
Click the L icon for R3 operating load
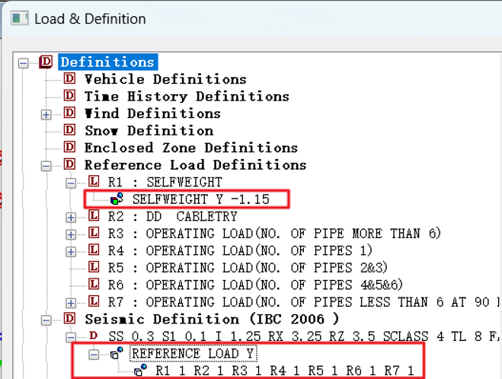(x=94, y=233)
